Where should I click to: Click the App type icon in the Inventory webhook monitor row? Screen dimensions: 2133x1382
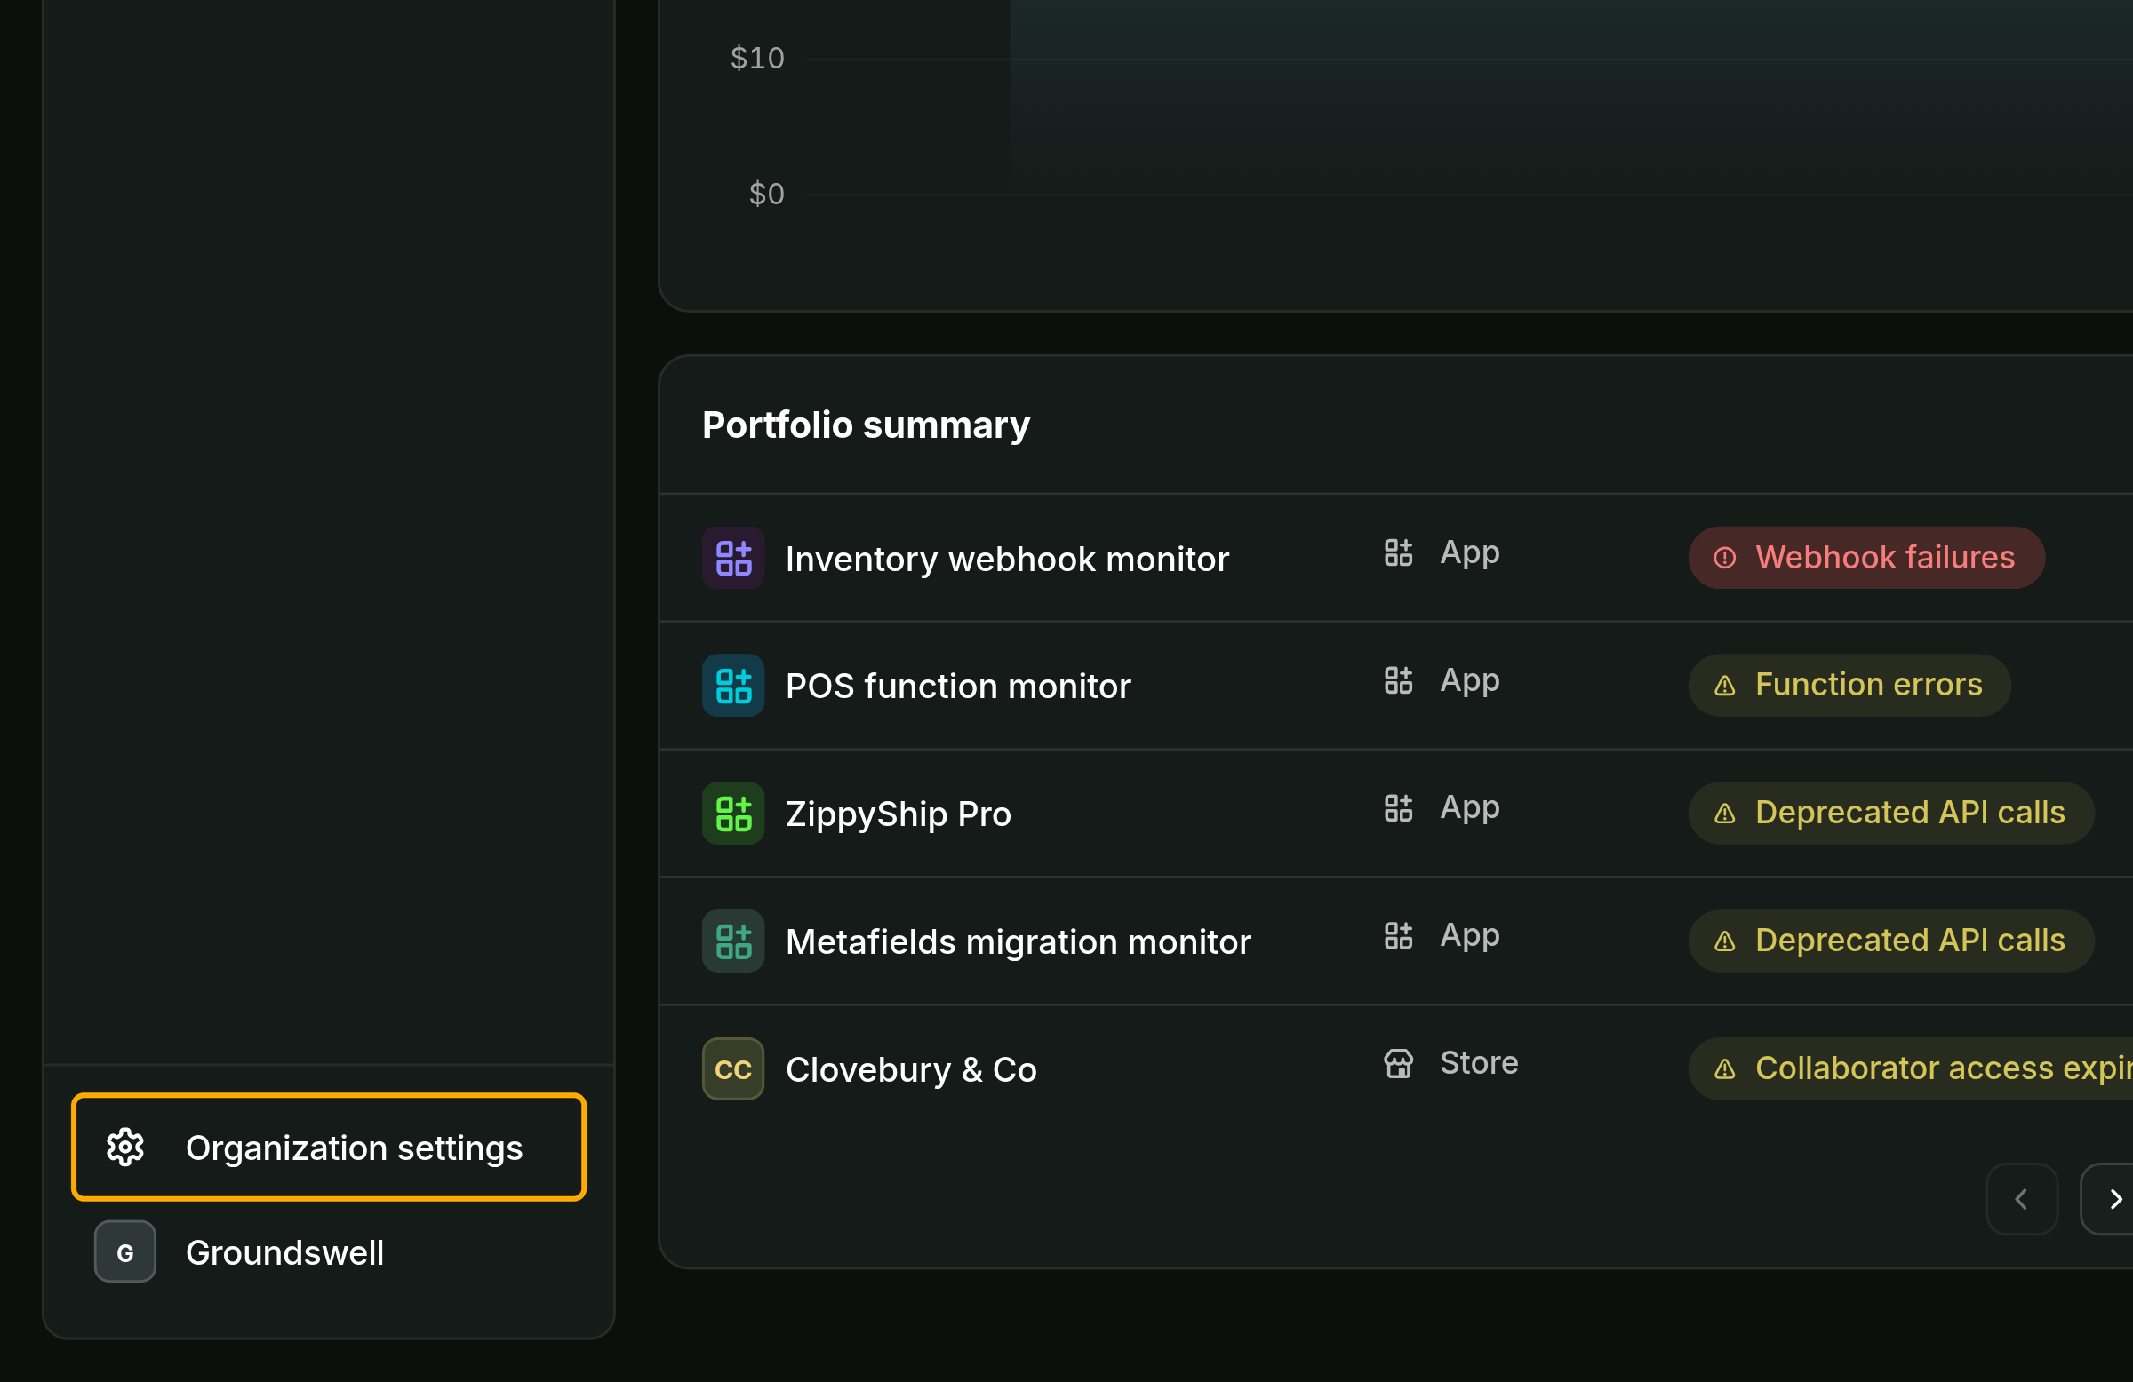coord(1398,553)
